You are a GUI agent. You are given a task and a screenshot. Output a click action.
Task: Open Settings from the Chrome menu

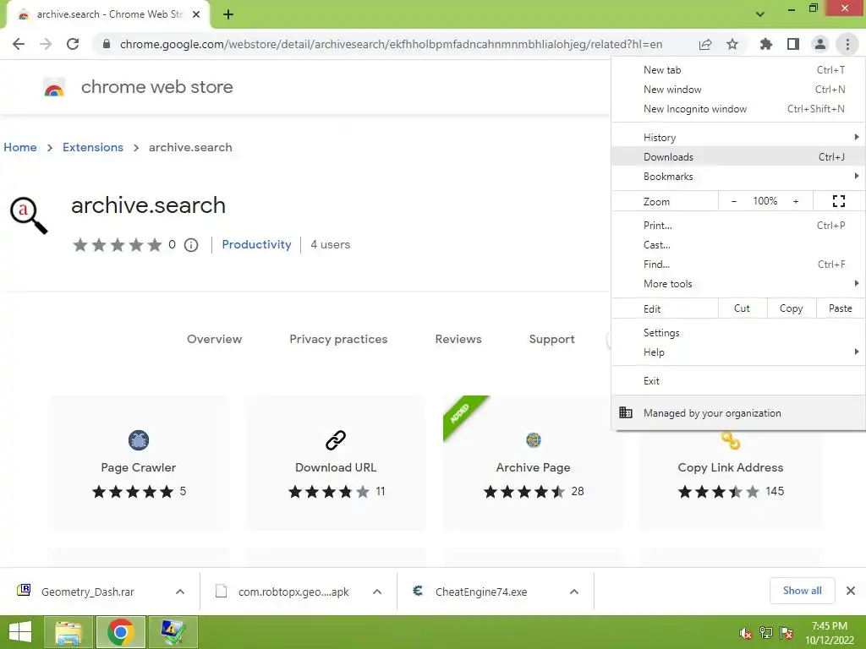pyautogui.click(x=737, y=333)
